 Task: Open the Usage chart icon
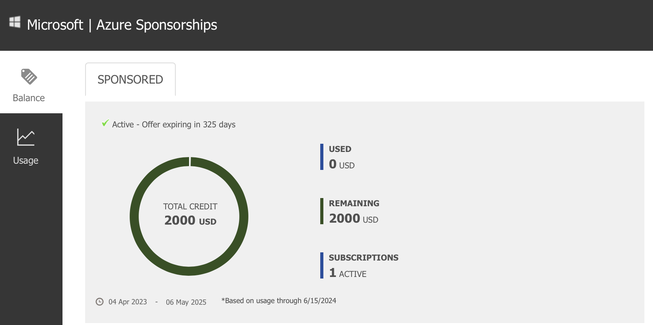26,137
